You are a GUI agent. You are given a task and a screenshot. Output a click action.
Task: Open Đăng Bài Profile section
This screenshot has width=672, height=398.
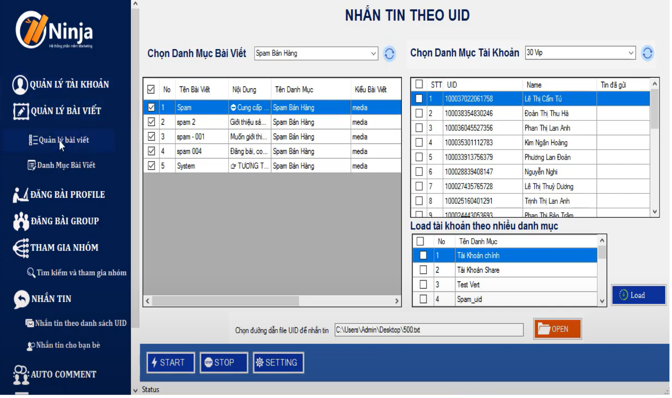pos(68,195)
